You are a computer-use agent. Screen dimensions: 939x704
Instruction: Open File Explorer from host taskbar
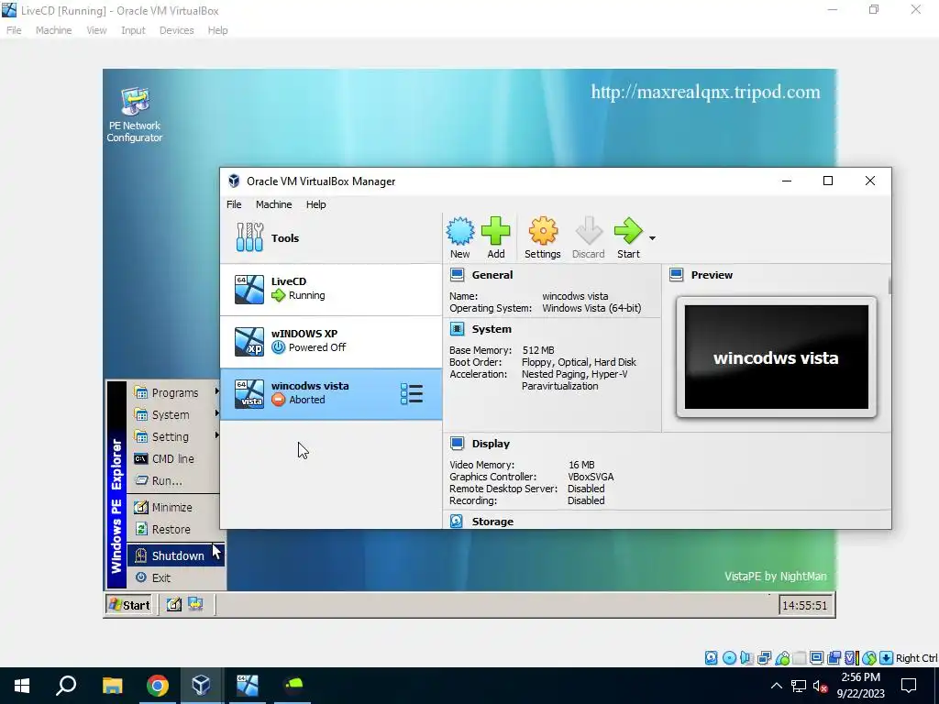[x=112, y=686]
